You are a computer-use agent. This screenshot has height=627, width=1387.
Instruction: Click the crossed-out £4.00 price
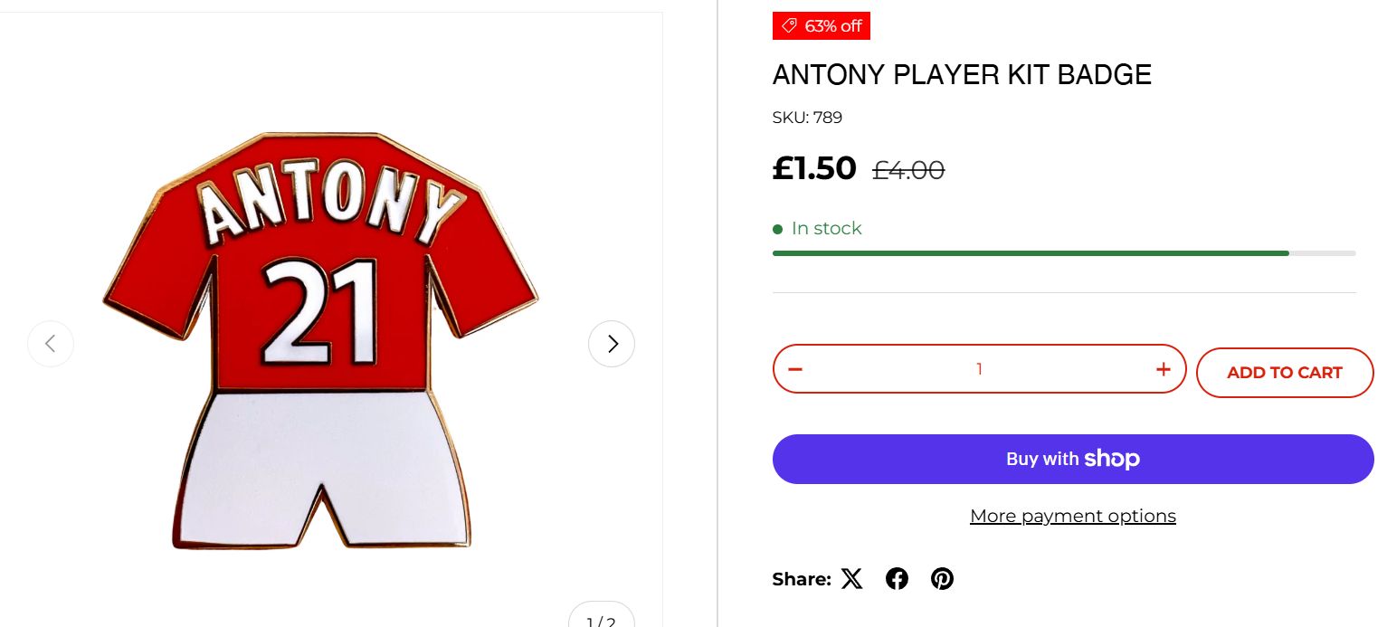click(x=907, y=170)
